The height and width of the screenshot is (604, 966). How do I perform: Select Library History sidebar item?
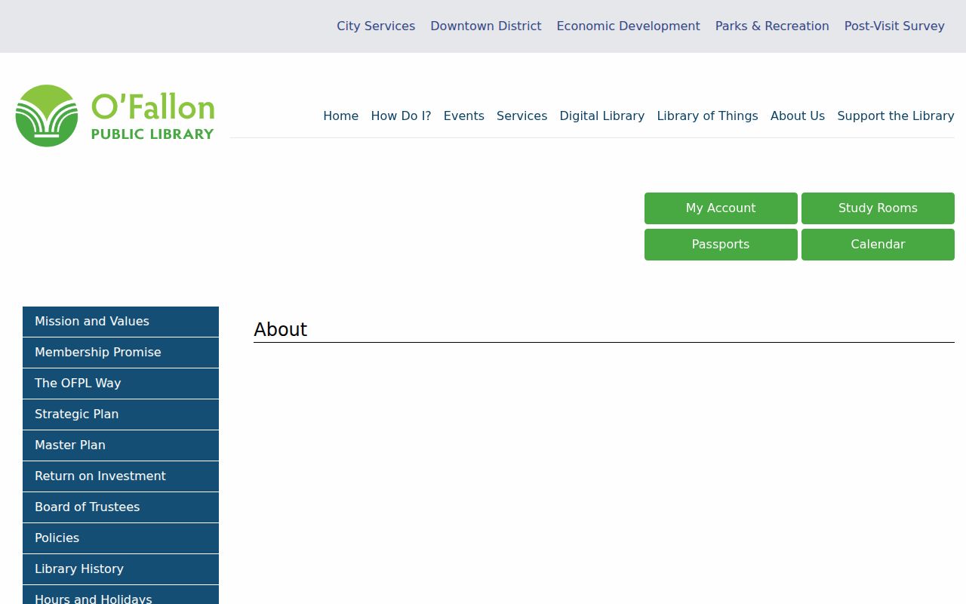tap(121, 569)
